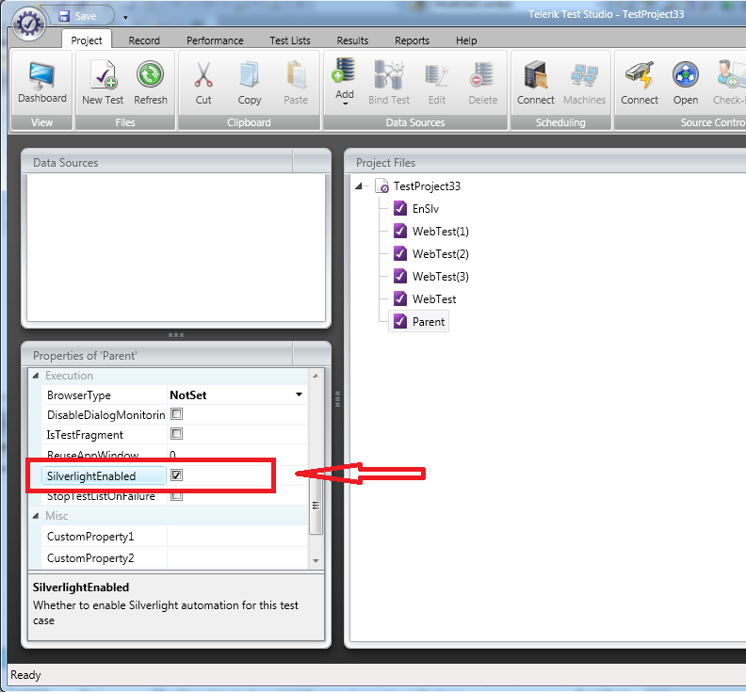
Task: Switch to the Record tab
Action: click(144, 40)
